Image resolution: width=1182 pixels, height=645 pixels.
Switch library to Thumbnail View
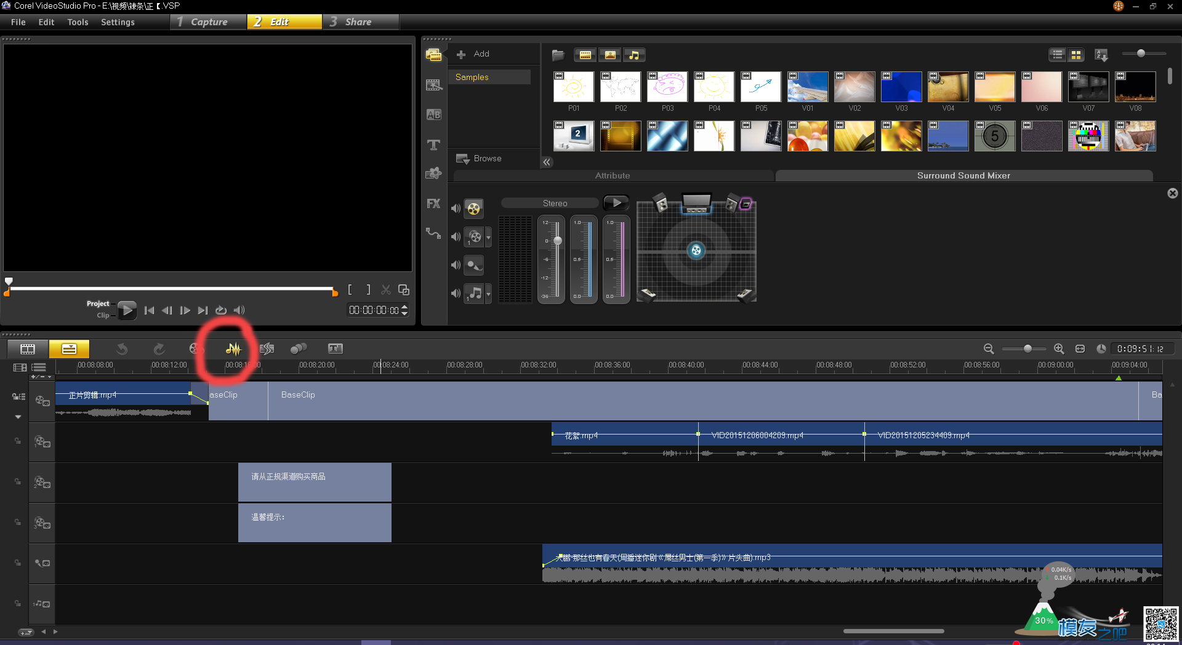pyautogui.click(x=1075, y=55)
